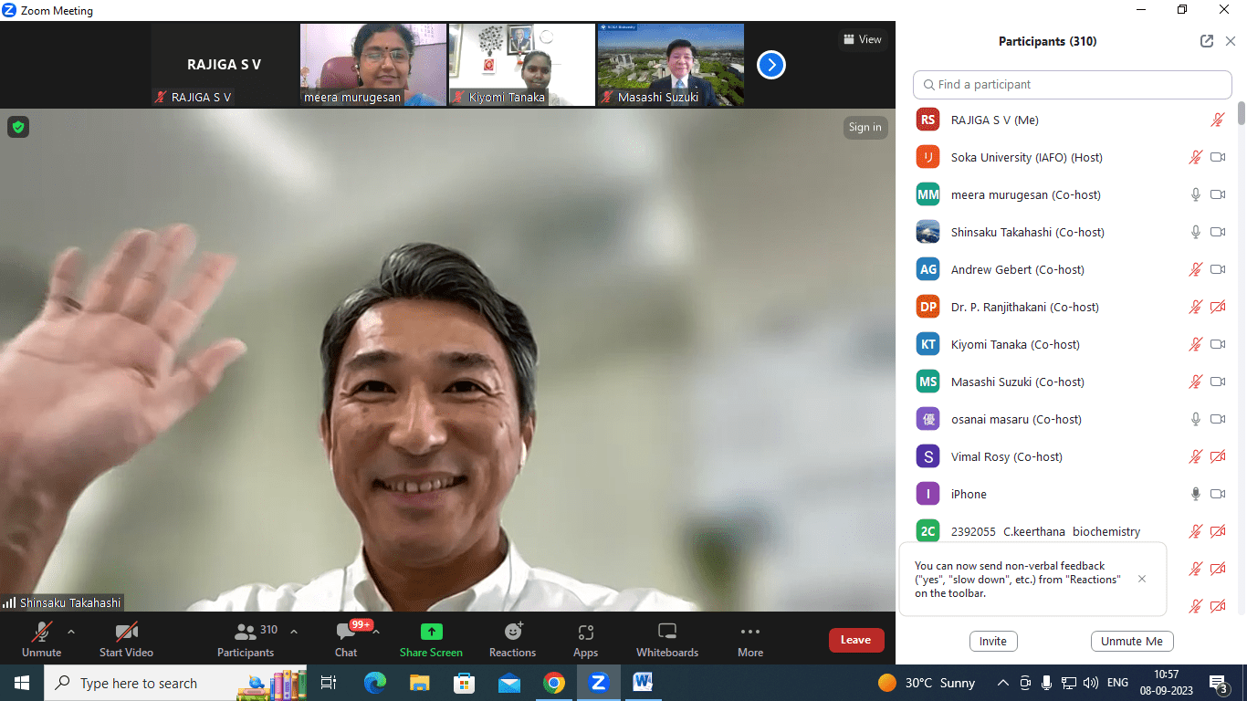Expand audio options arrow next to Unmute

[x=71, y=632]
